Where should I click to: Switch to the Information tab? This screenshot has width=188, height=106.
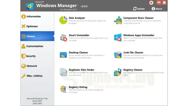click(37, 16)
